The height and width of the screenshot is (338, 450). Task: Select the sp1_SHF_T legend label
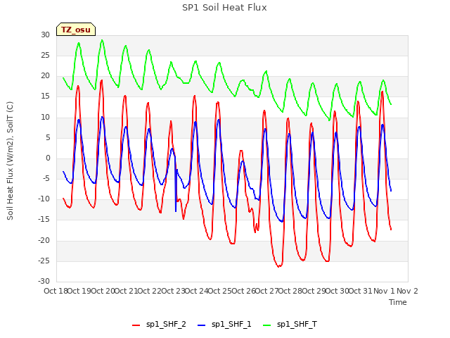(x=297, y=324)
